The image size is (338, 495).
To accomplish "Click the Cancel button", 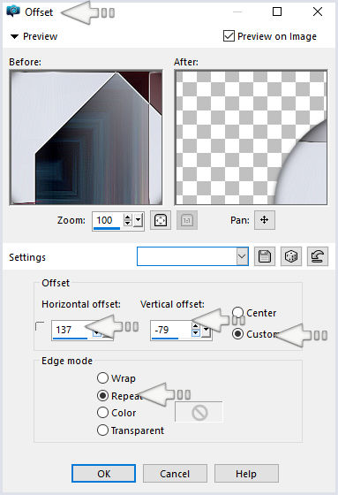I will click(175, 473).
